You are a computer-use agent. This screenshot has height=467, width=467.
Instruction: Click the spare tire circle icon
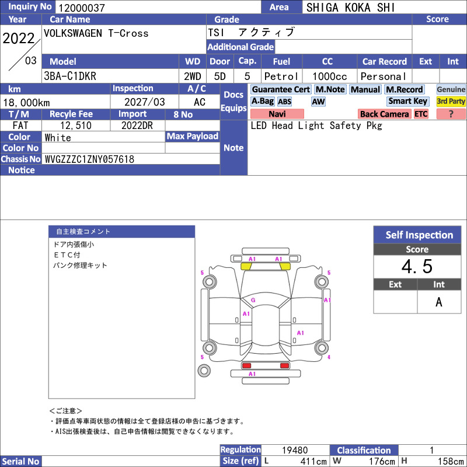(204, 371)
